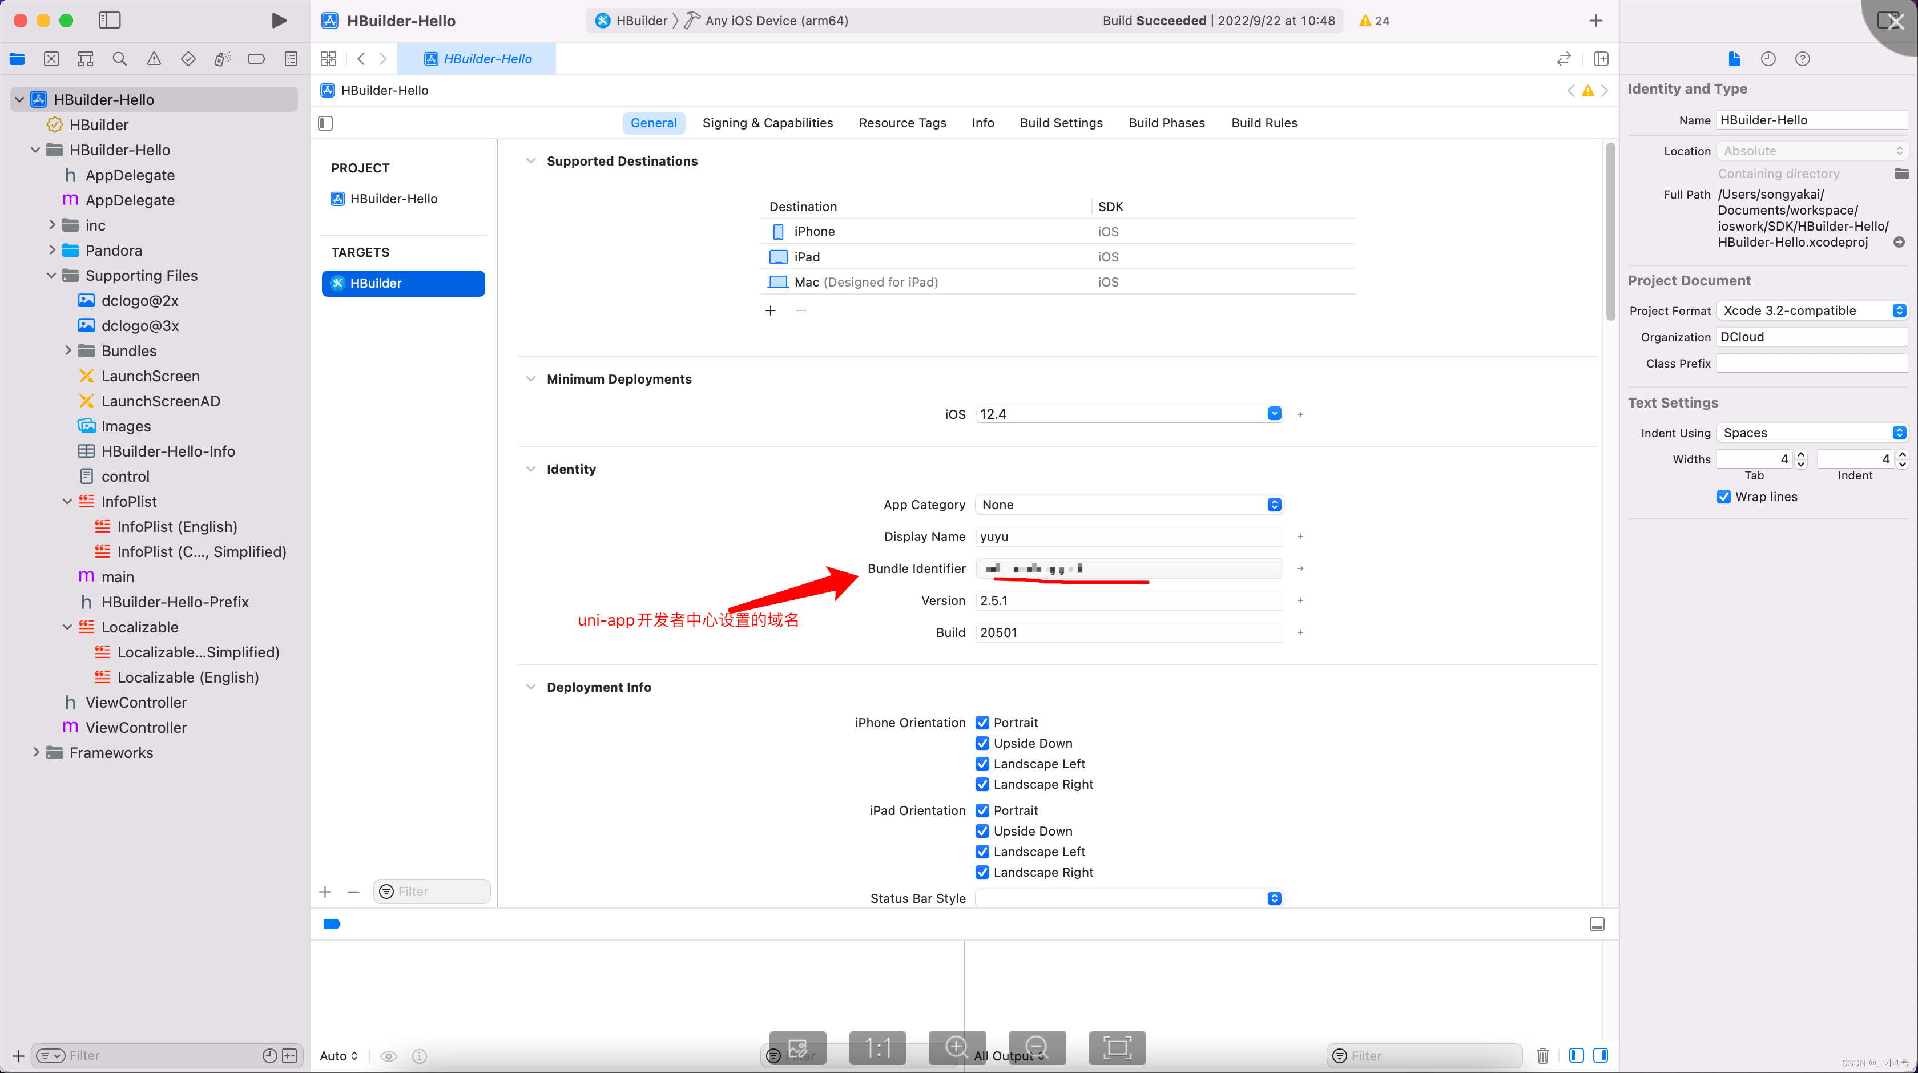Image resolution: width=1918 pixels, height=1073 pixels.
Task: Add a new target
Action: [325, 892]
